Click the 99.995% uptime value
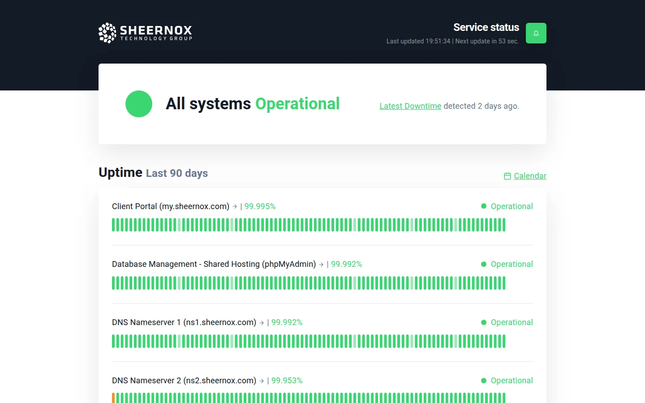Screen dimensions: 645x403 260,206
